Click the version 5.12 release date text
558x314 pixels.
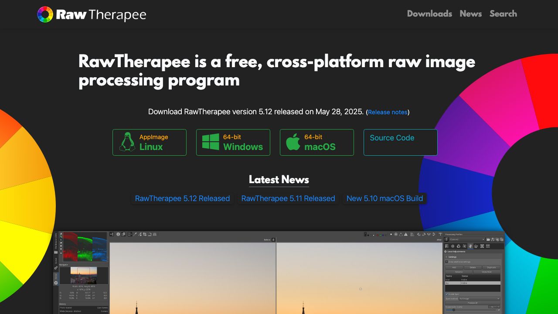(256, 112)
